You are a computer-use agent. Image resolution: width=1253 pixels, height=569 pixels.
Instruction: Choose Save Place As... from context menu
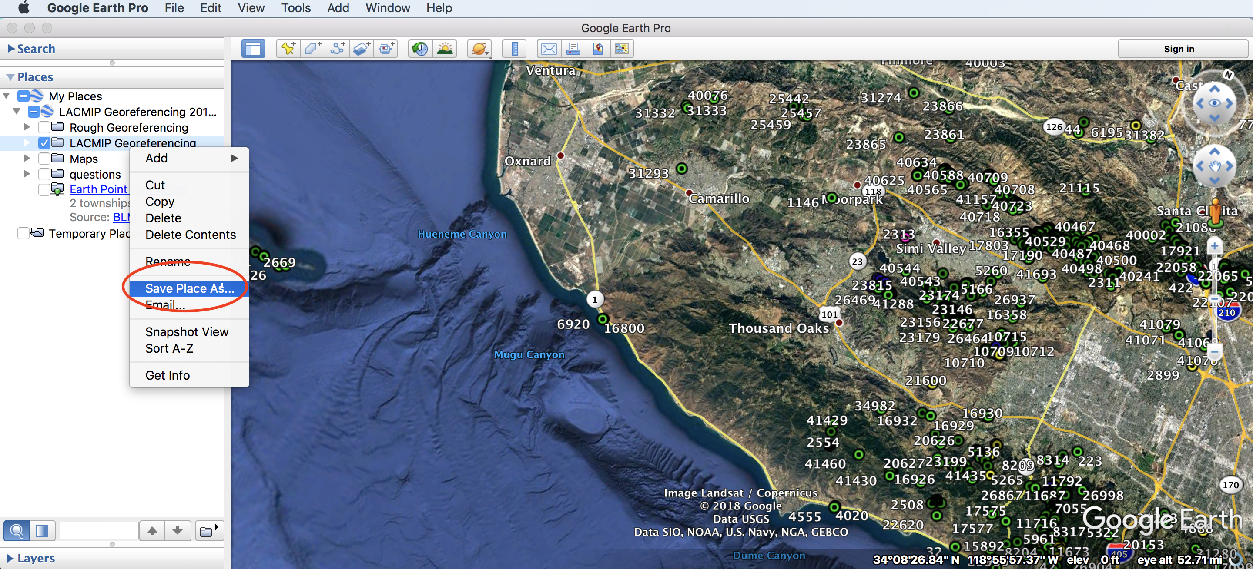click(189, 288)
